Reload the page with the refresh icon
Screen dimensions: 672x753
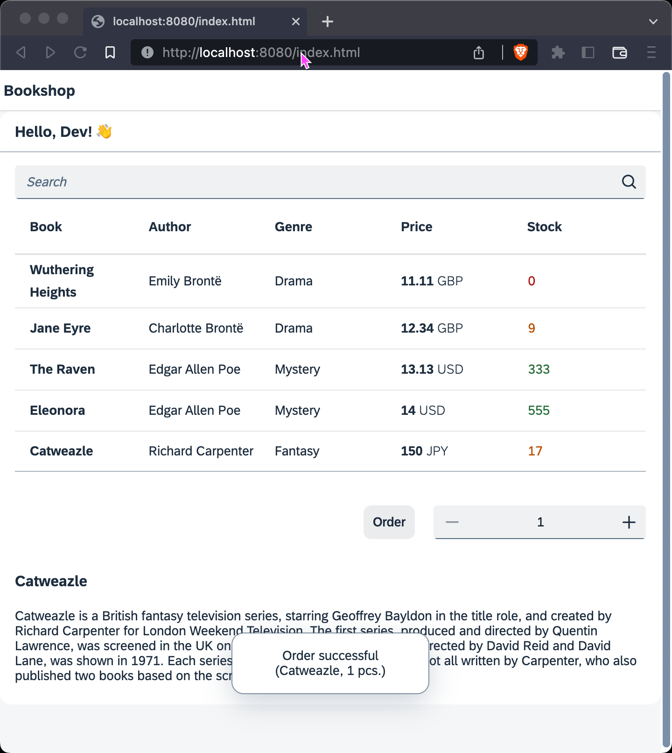click(80, 52)
